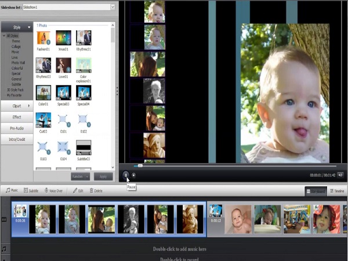This screenshot has width=348, height=261.
Task: Open the Intro/Credit section
Action: tap(17, 139)
